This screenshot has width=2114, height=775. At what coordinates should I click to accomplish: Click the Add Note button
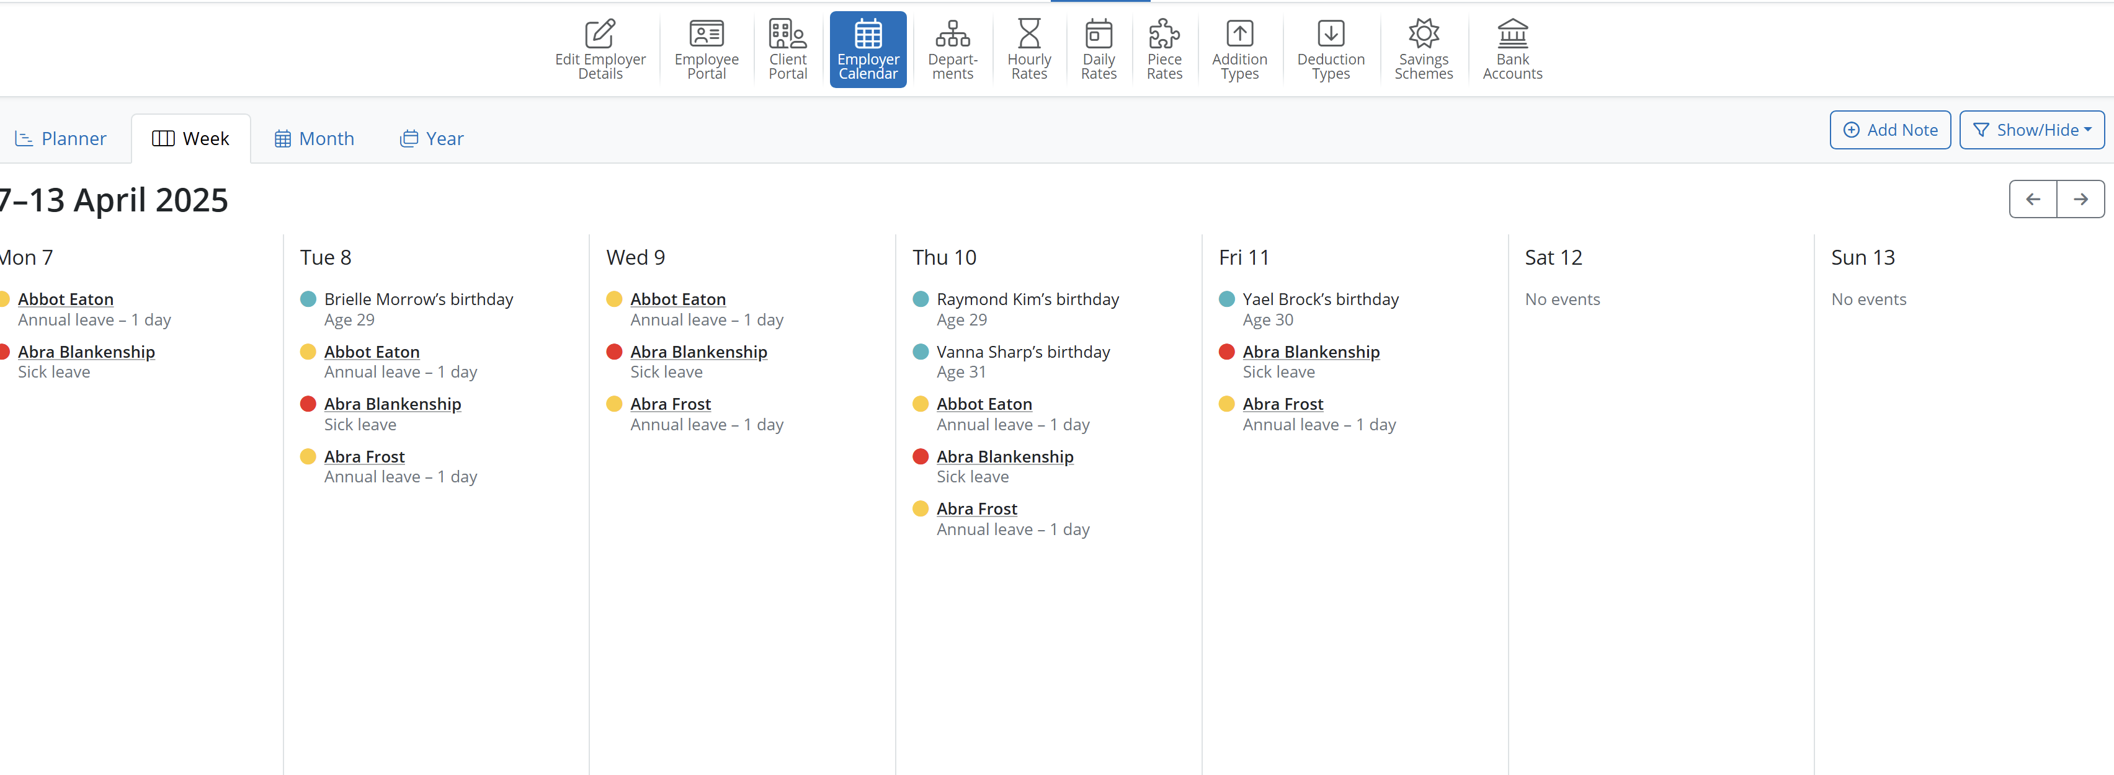tap(1889, 130)
